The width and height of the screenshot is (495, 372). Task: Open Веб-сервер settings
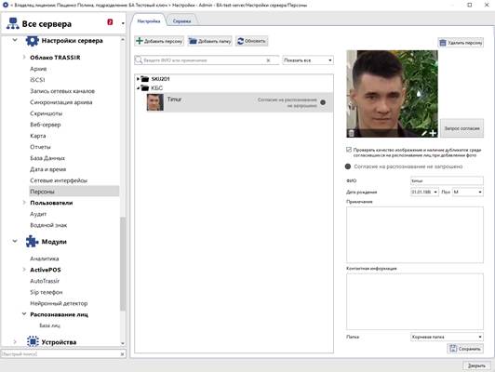pyautogui.click(x=46, y=125)
